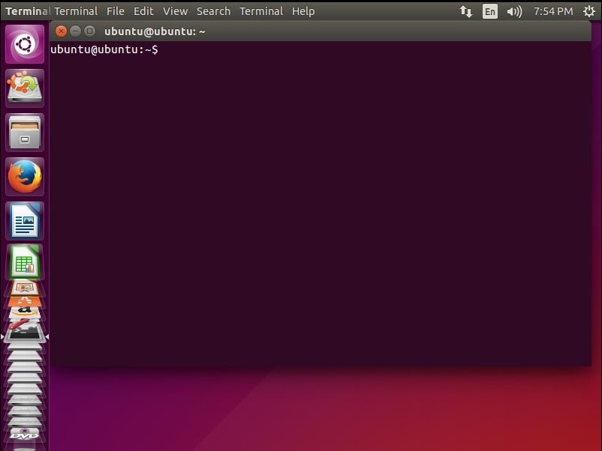
Task: Open the system power gear menu
Action: coord(589,11)
